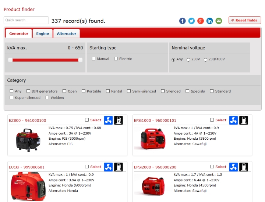Screen dimensions: 265x202
Task: Click the EZ800 generator thumbnail
Action: coord(28,140)
